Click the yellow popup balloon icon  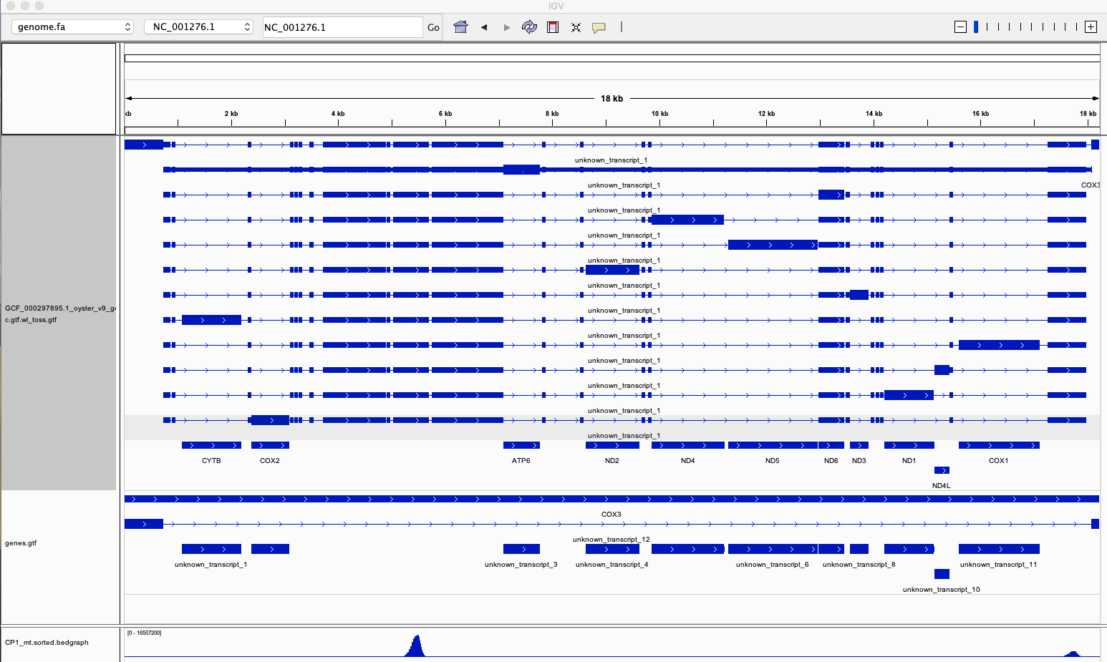[599, 26]
